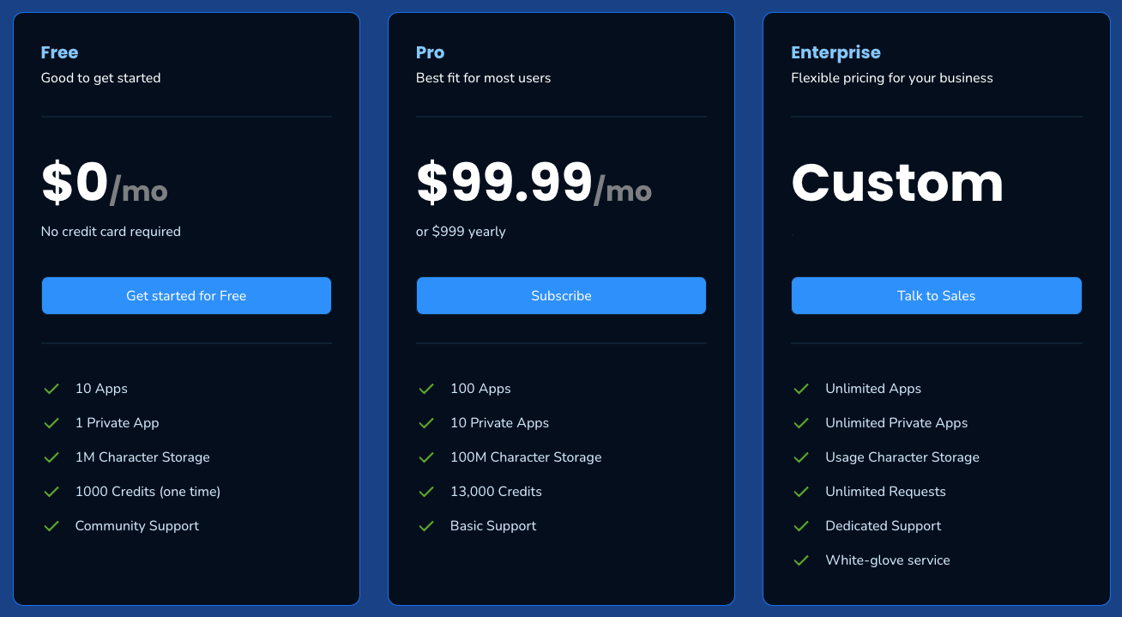1122x617 pixels.
Task: Click checkmark icon beside 10 Apps
Action: pyautogui.click(x=51, y=389)
